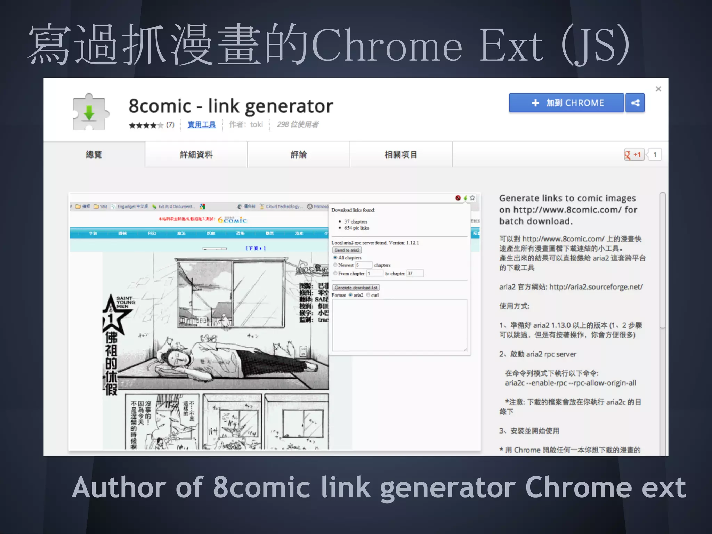Open the Cloud Technology bookmark in preview

click(x=281, y=207)
